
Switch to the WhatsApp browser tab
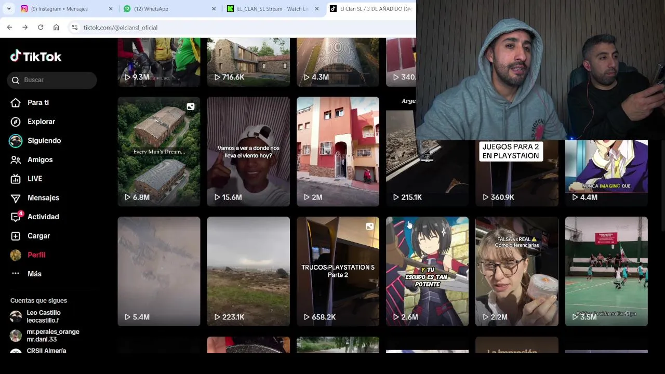[x=169, y=9]
